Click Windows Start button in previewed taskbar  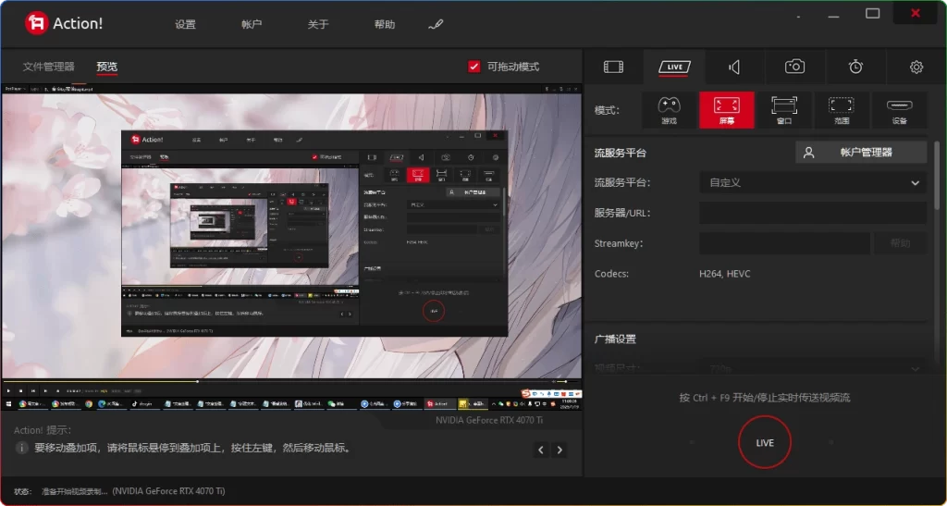8,403
